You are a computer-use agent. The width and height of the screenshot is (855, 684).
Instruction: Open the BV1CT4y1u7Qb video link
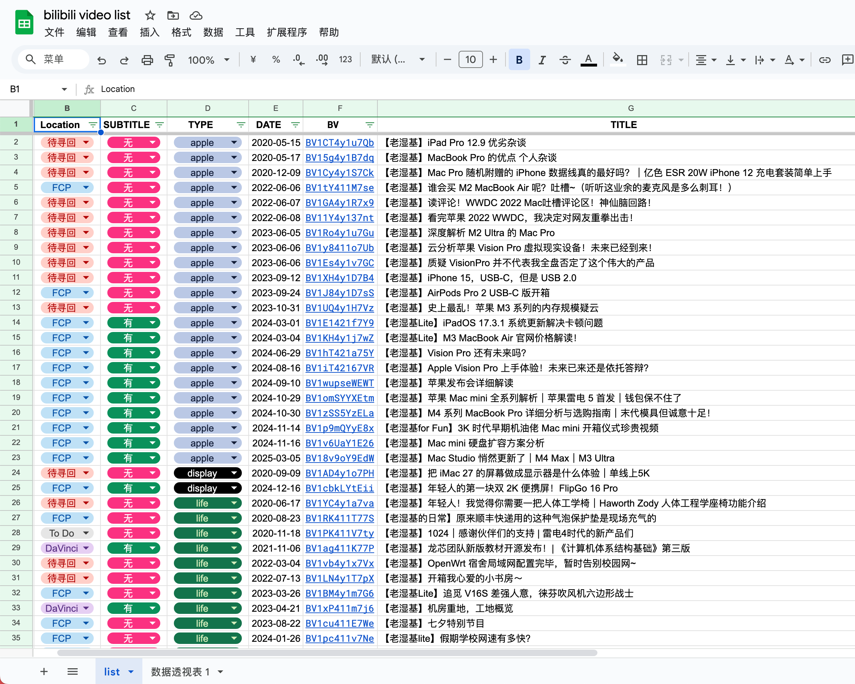click(339, 142)
